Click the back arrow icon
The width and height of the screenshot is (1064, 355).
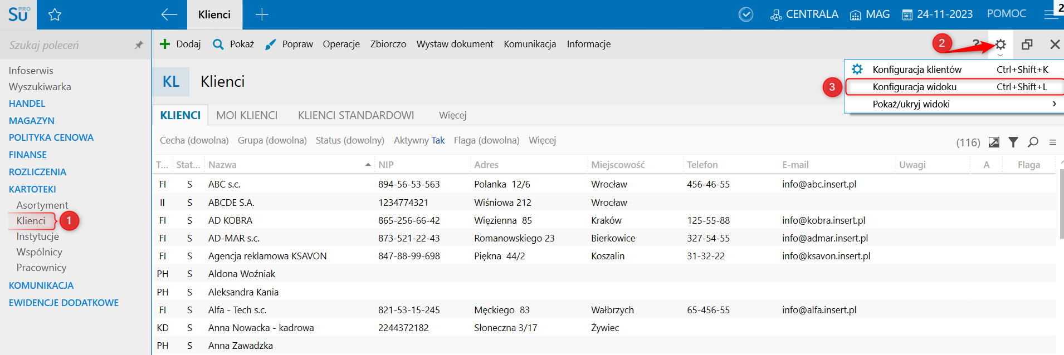(169, 15)
